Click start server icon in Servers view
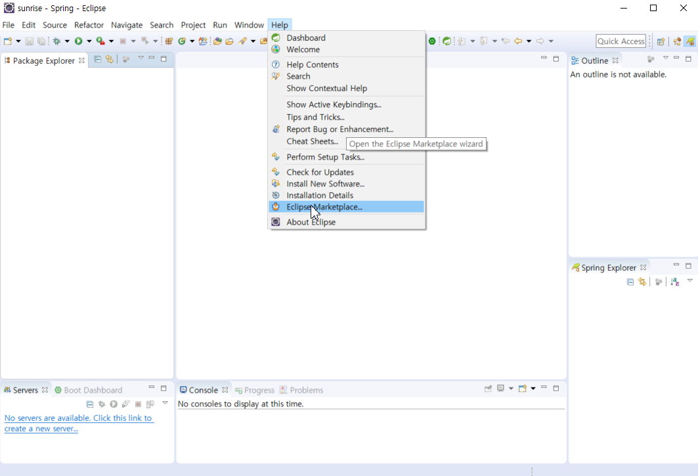 coord(114,404)
